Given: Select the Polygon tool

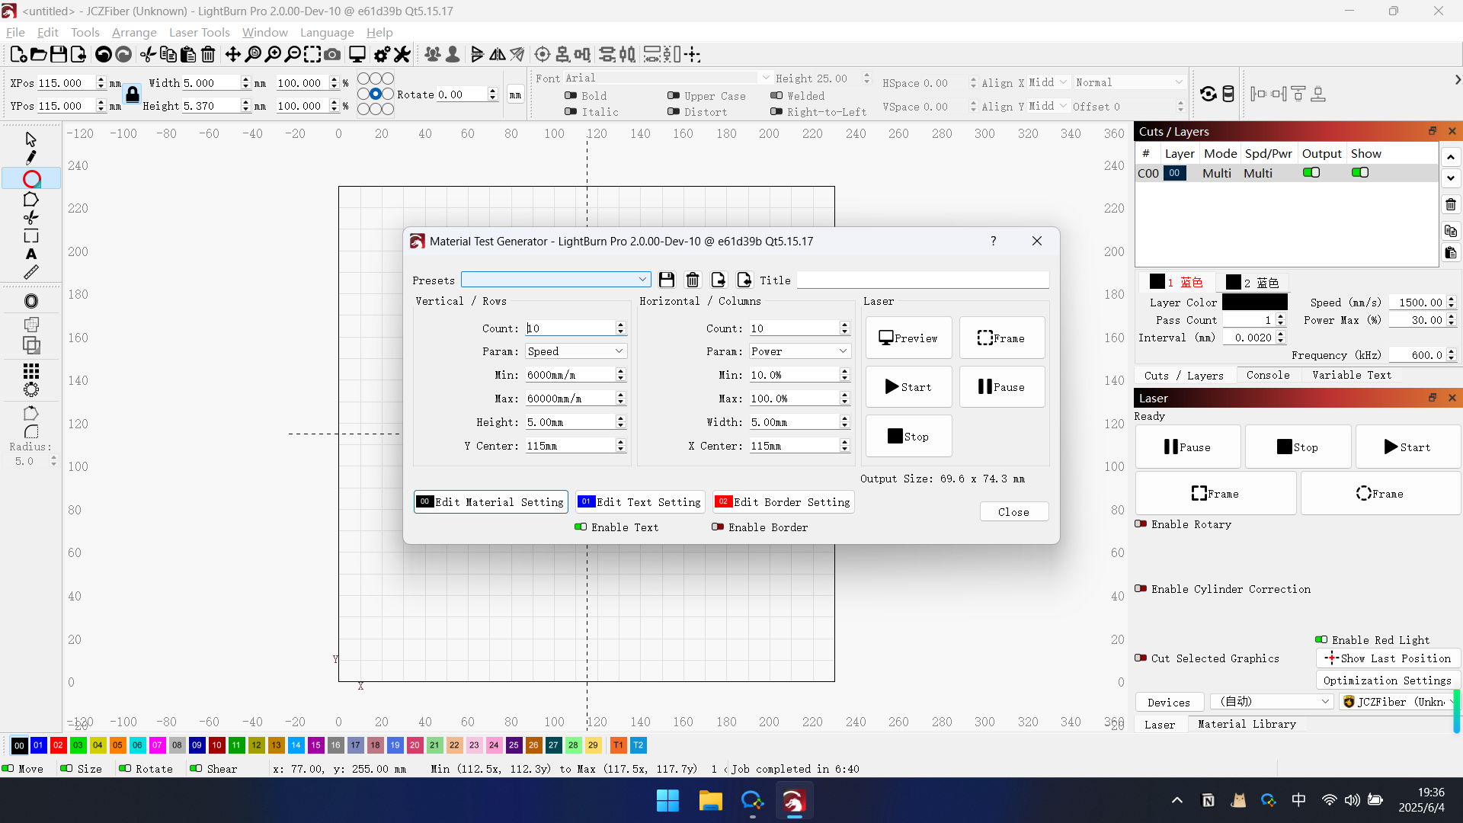Looking at the screenshot, I should (30, 200).
